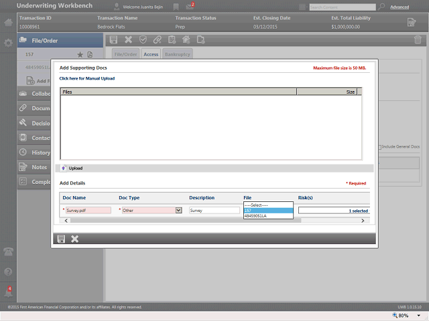
Task: Click the star favorite icon for file 157
Action: click(80, 55)
